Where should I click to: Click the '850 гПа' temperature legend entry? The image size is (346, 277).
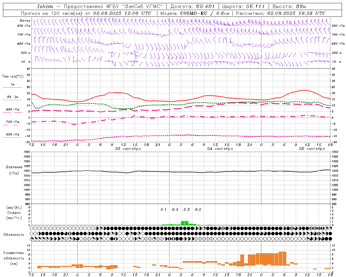pyautogui.click(x=12, y=110)
